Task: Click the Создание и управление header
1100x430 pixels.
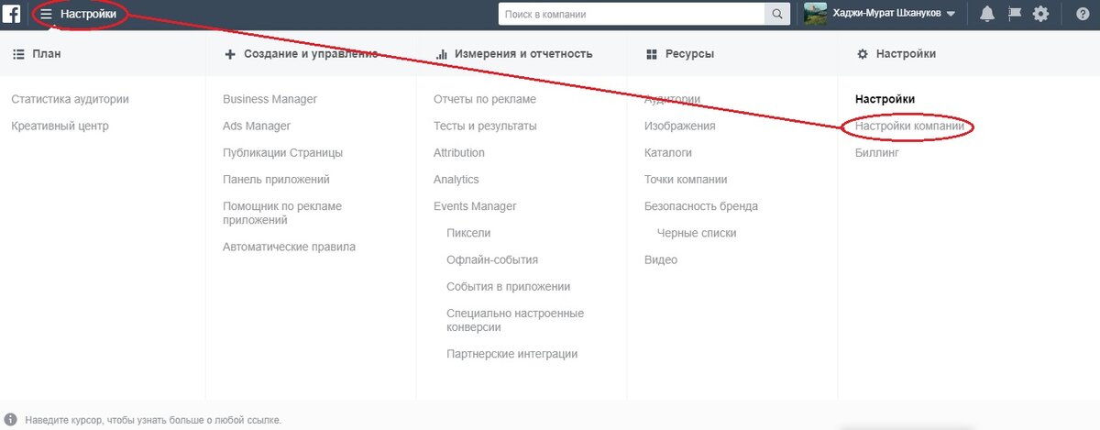Action: tap(301, 54)
